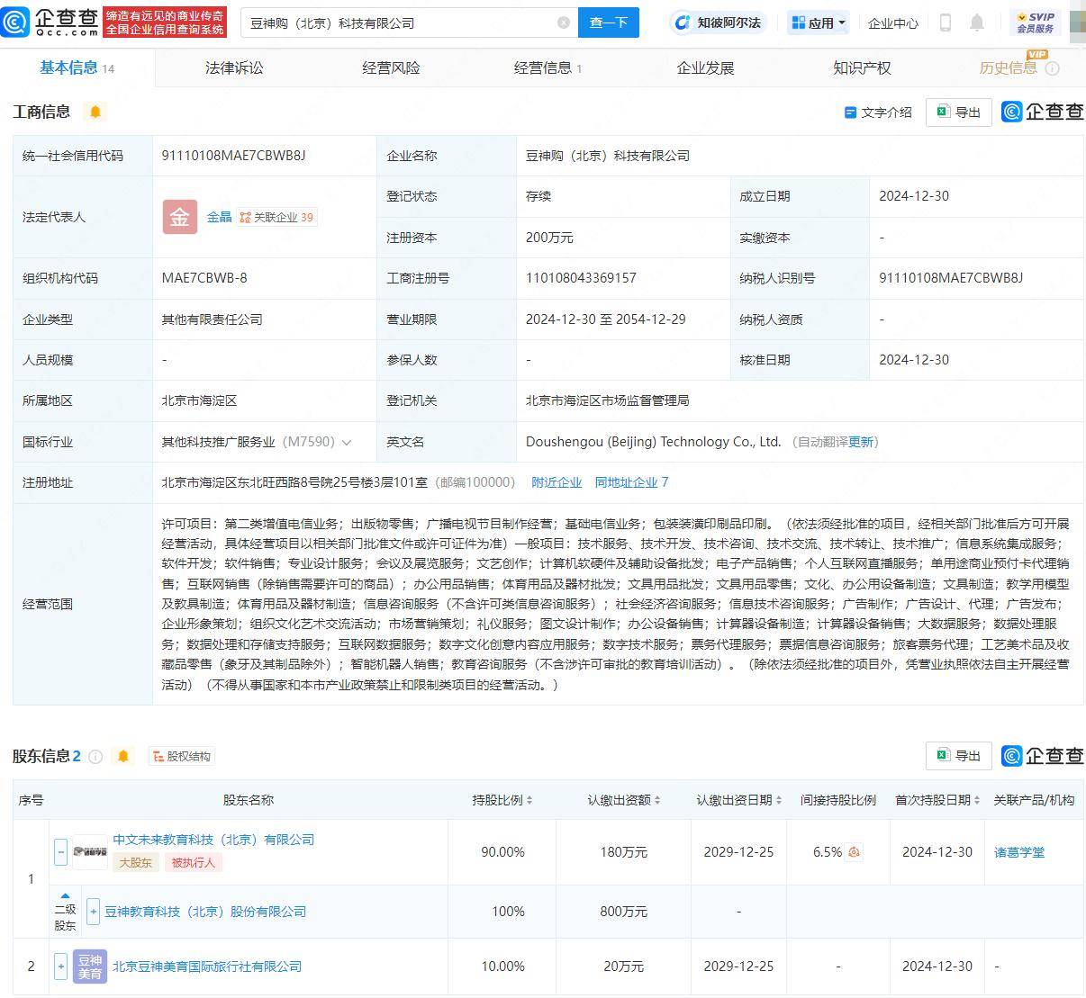This screenshot has width=1086, height=998.
Task: Open the 股权结构 button
Action: 181,757
